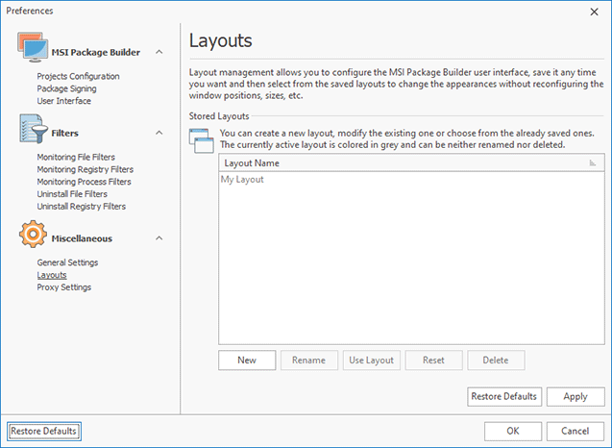Click the Delete layout button
Image resolution: width=612 pixels, height=448 pixels.
coord(496,361)
